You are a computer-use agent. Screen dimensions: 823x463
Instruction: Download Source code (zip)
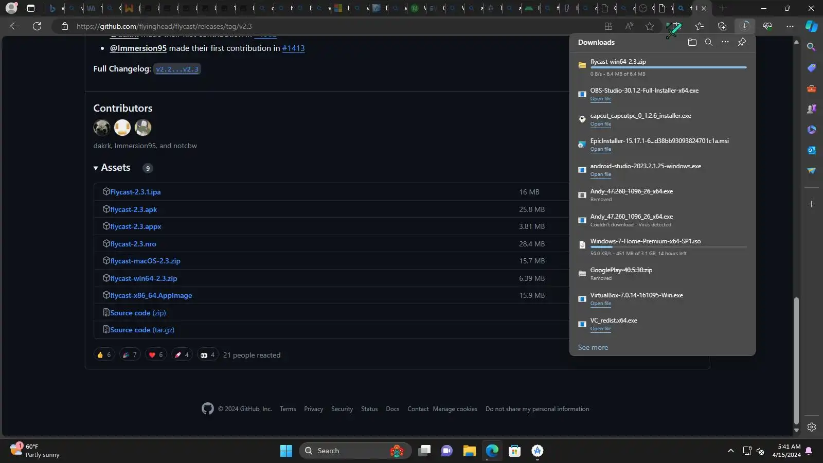point(138,313)
